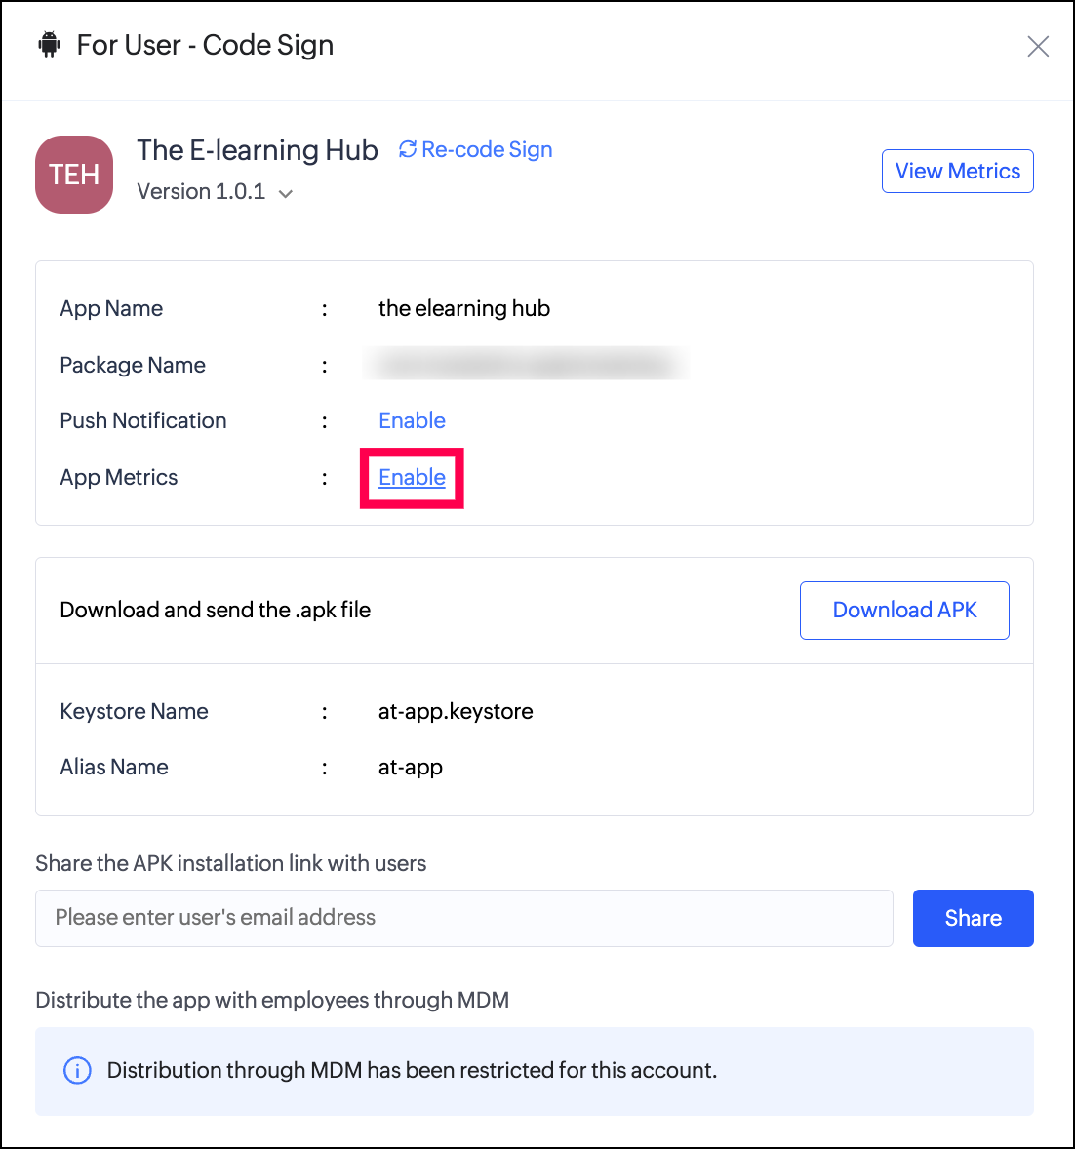Enable Push Notification
The width and height of the screenshot is (1075, 1149).
pyautogui.click(x=412, y=420)
